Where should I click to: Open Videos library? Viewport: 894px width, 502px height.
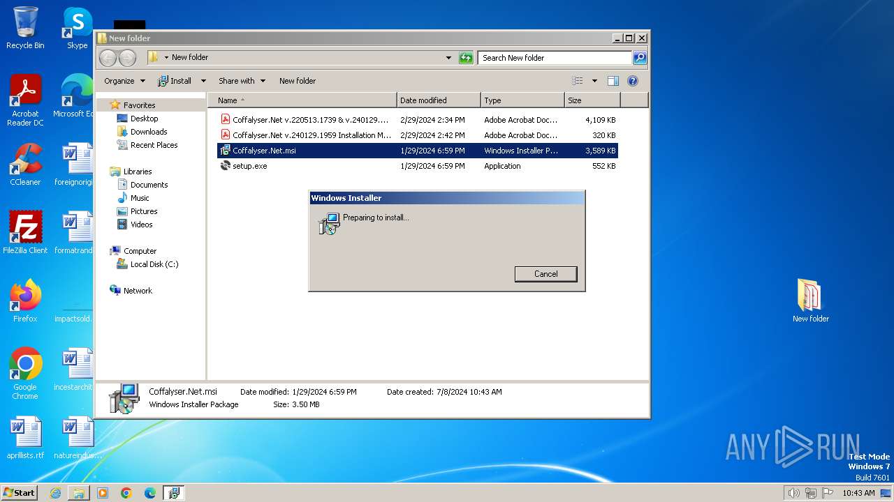(x=141, y=225)
